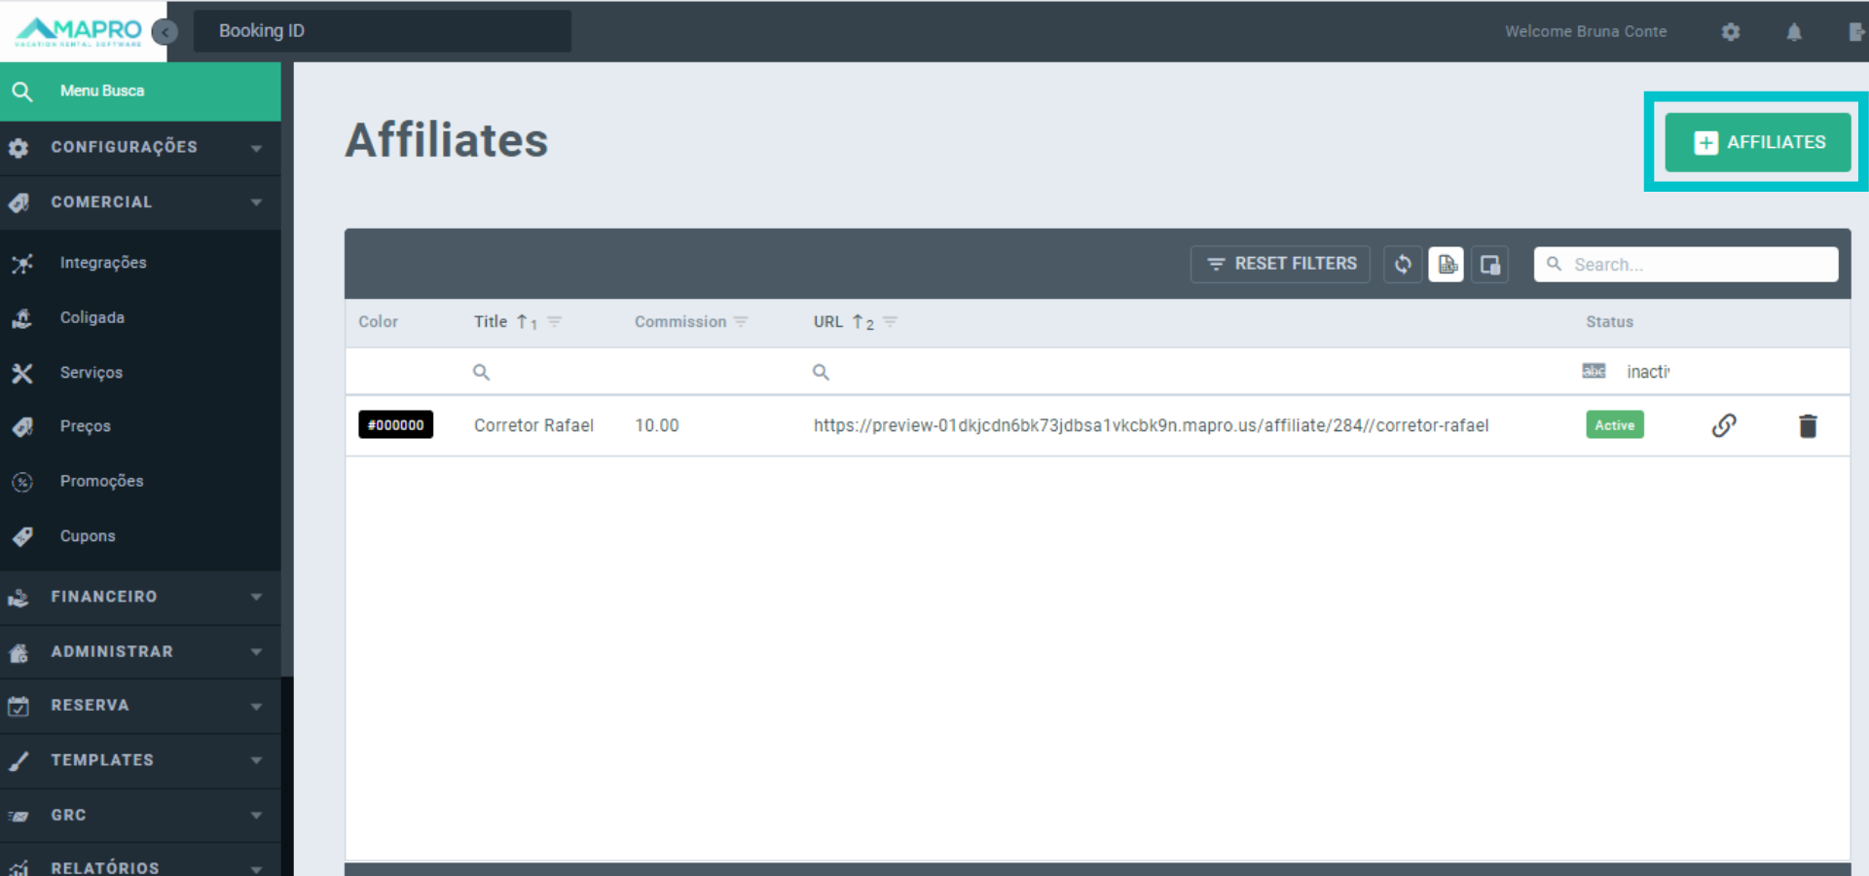This screenshot has width=1869, height=876.
Task: Click the #000000 color swatch
Action: [395, 425]
